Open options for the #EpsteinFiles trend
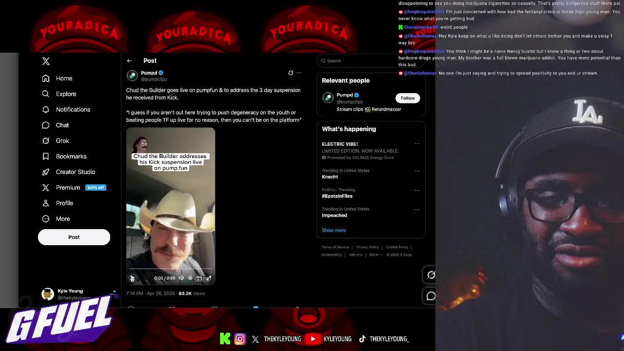624x351 pixels. (x=417, y=190)
